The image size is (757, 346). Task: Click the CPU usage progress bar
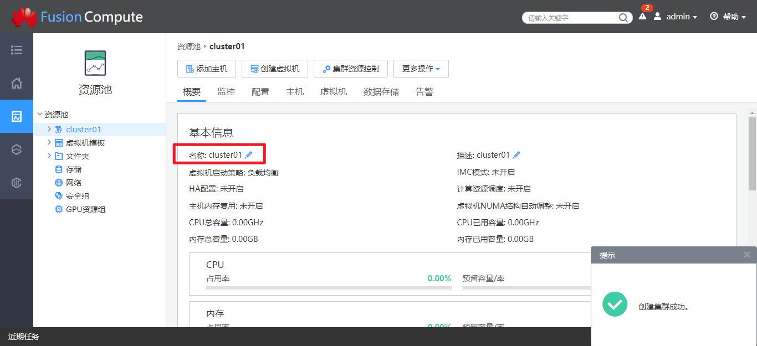tap(329, 288)
